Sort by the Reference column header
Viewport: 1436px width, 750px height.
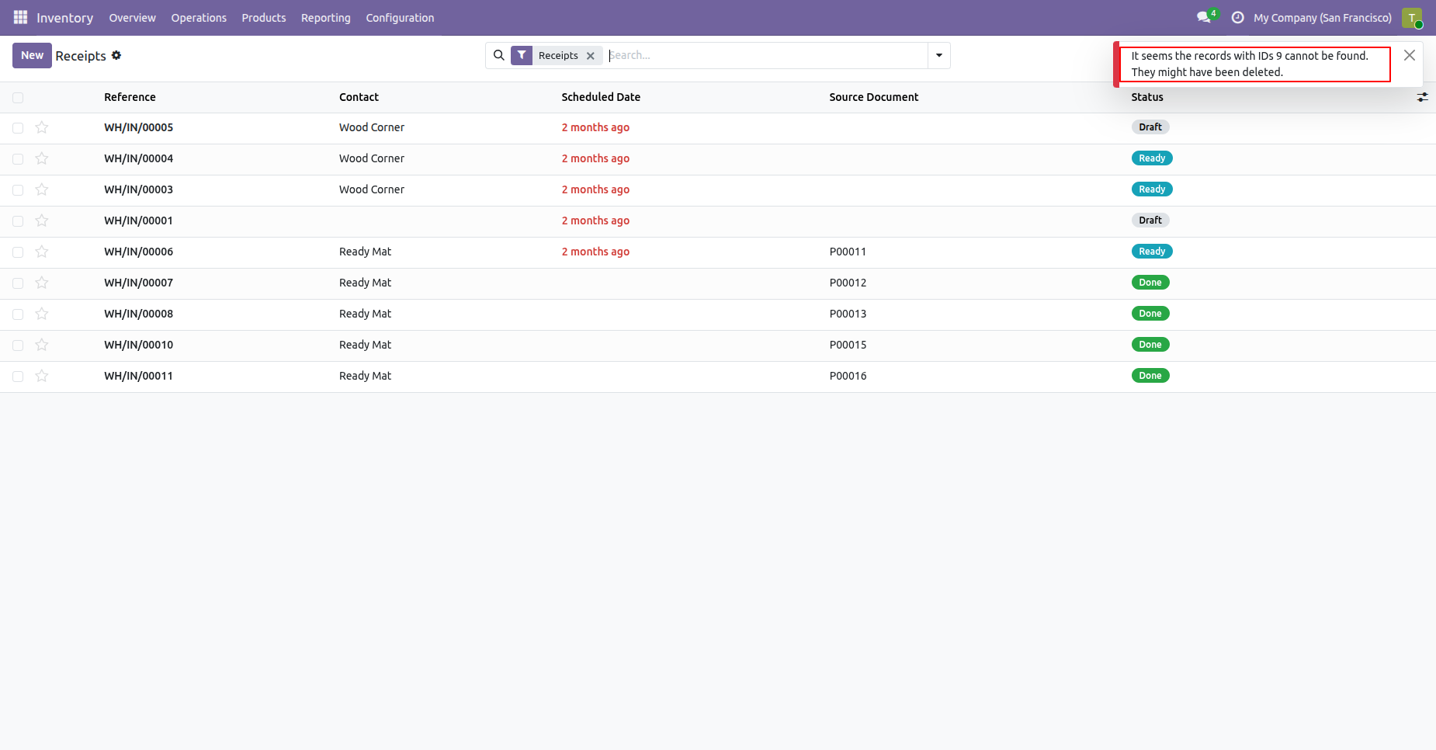point(130,97)
